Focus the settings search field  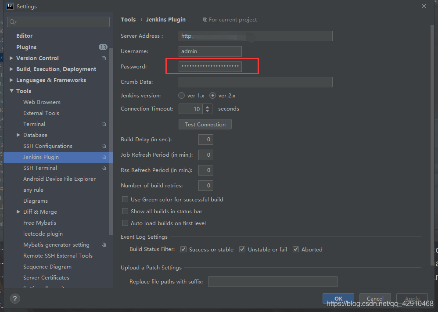click(58, 22)
